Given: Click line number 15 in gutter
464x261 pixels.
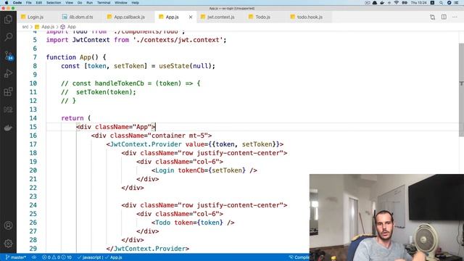Looking at the screenshot, I should coord(33,127).
